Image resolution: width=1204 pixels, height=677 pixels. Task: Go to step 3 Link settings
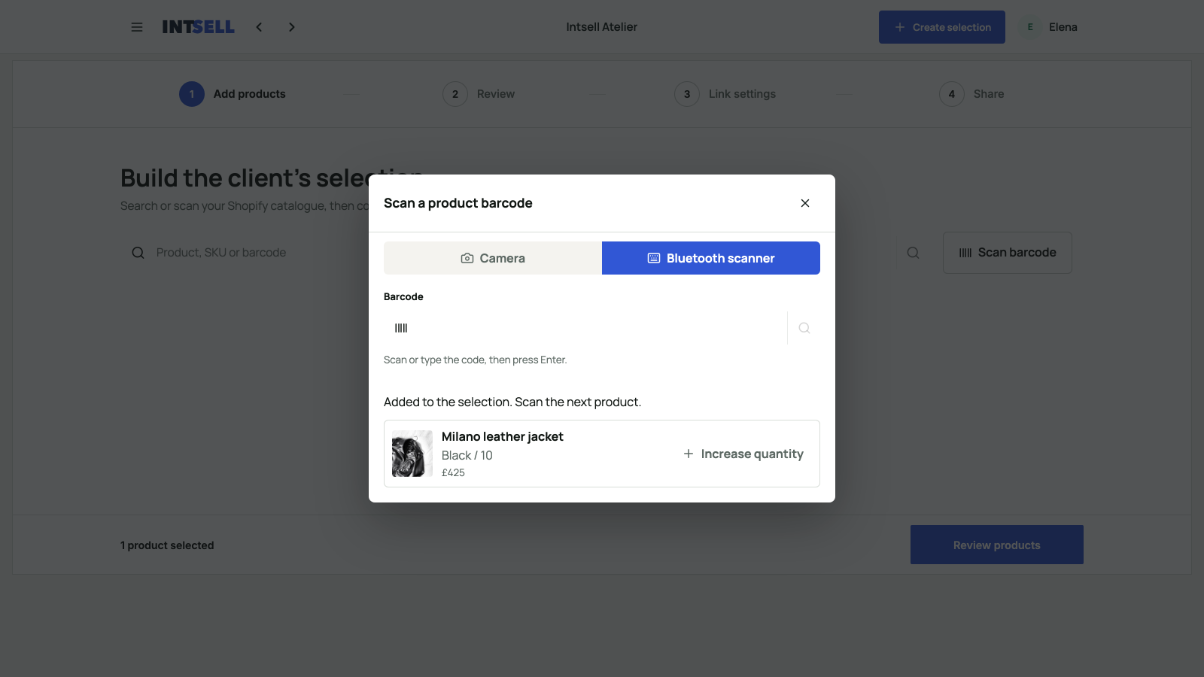click(x=725, y=94)
